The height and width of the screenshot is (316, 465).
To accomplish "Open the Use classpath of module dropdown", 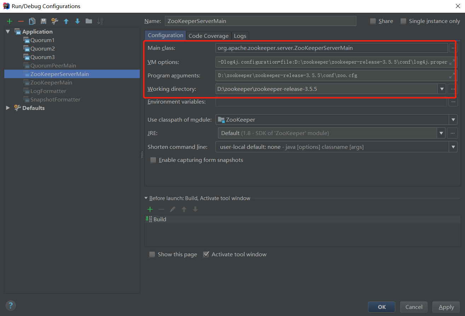I will pos(453,120).
